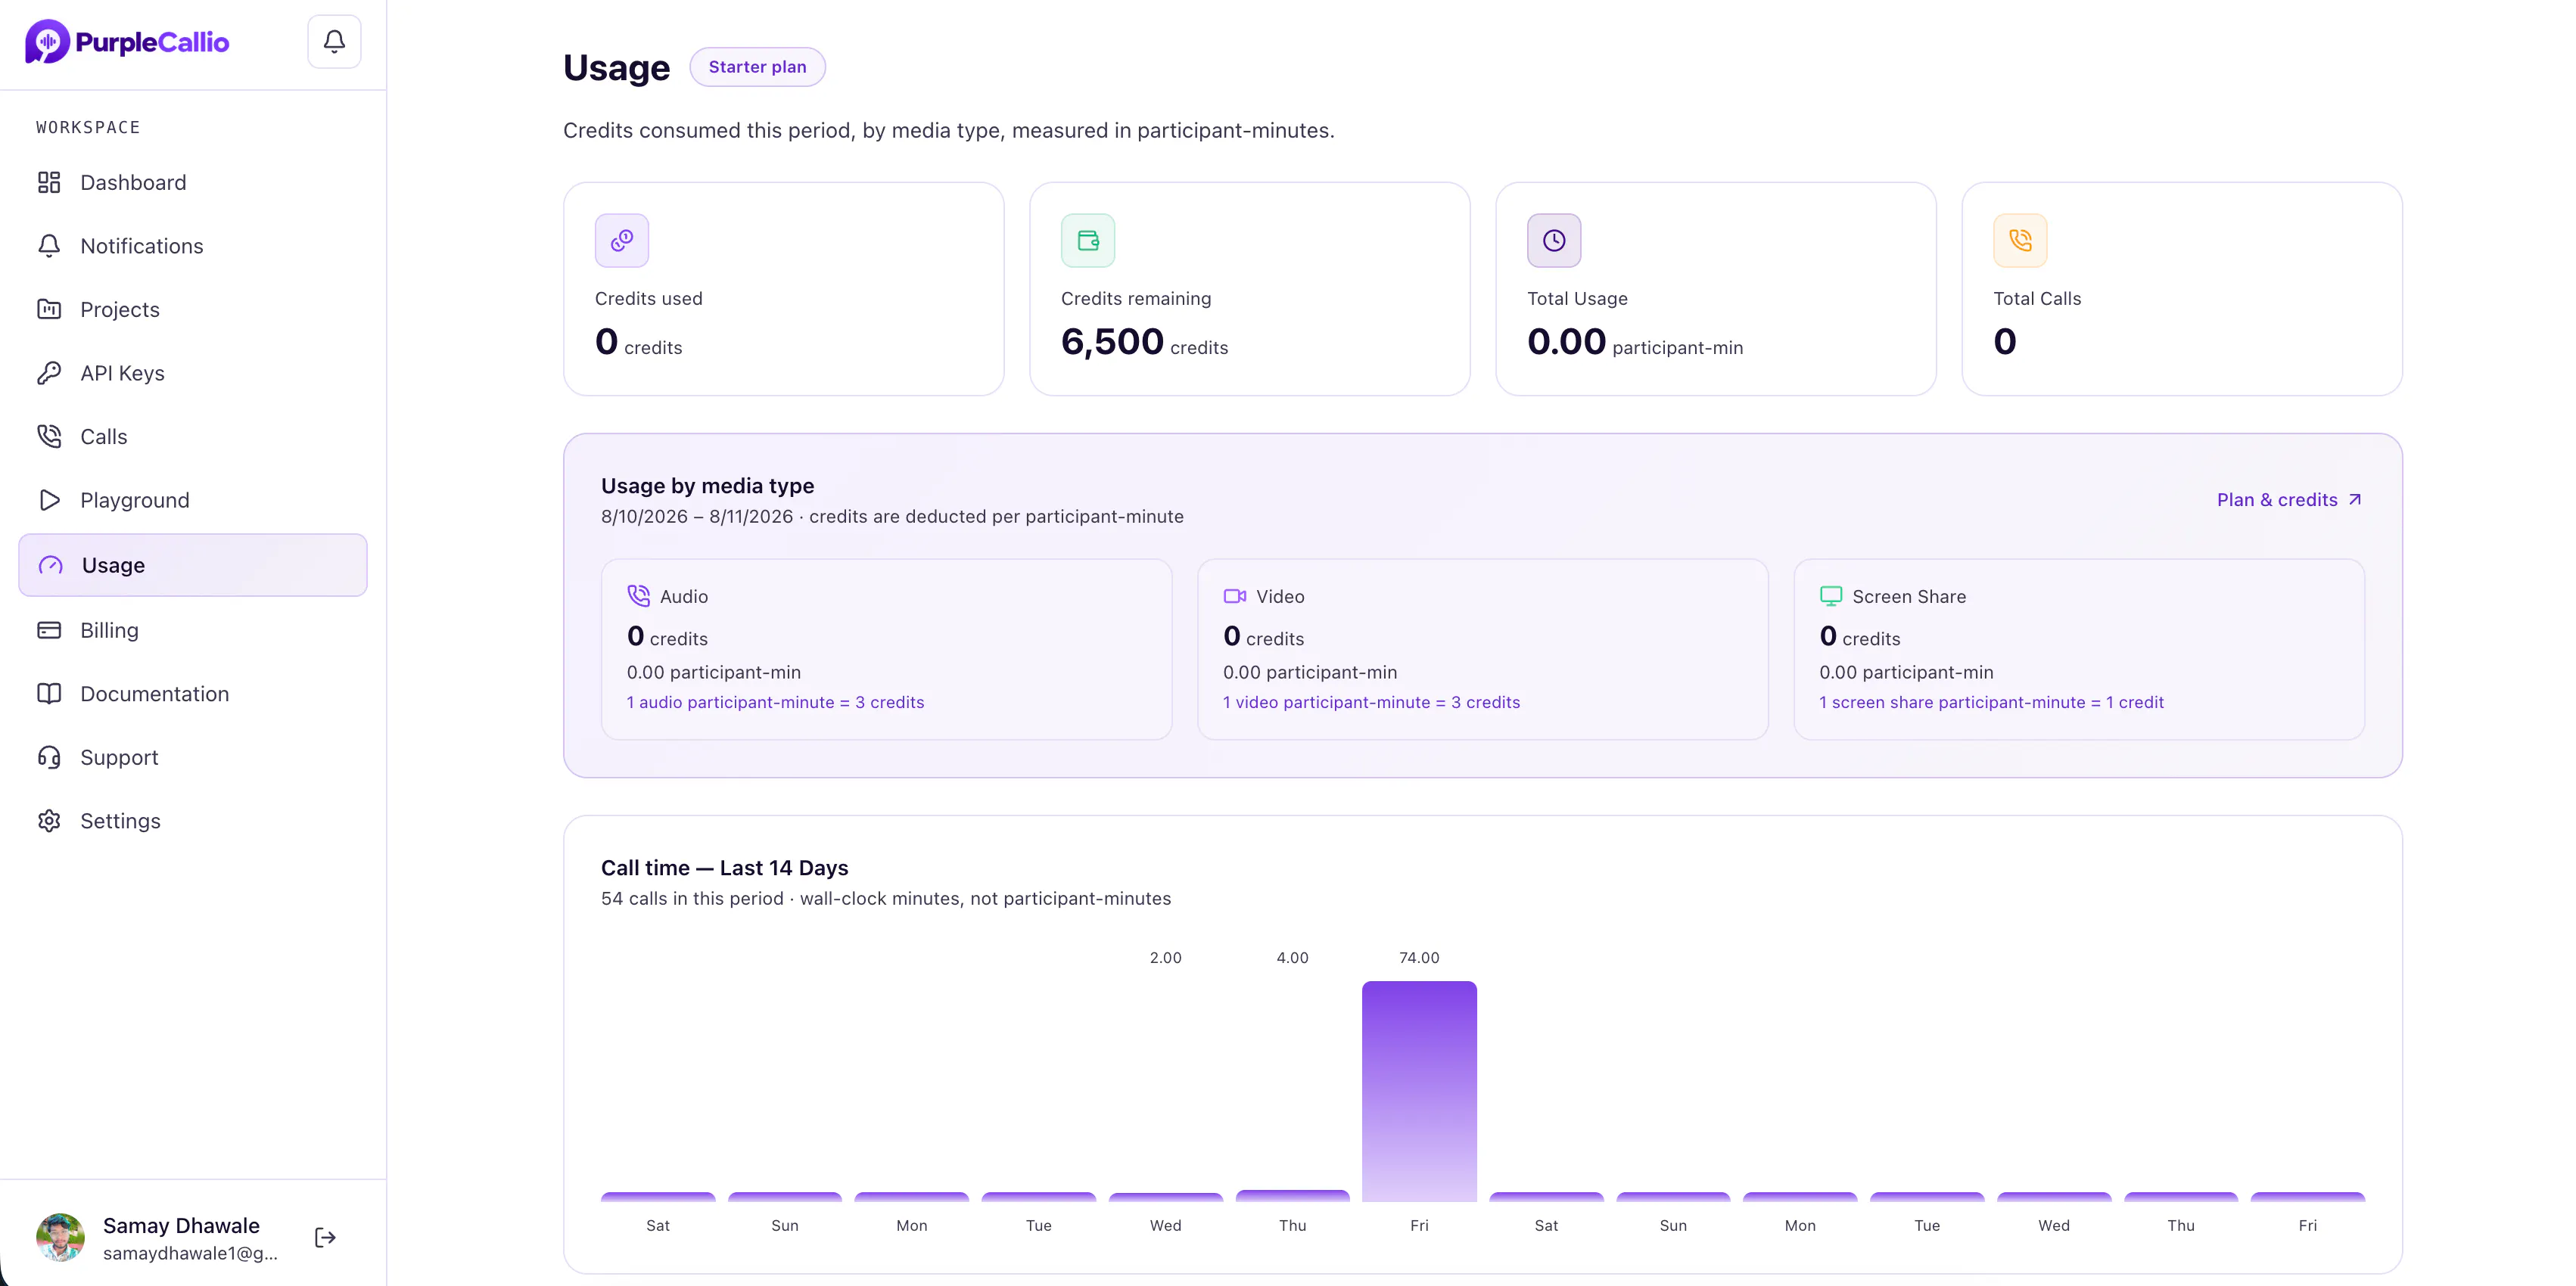Click the Screen Share monitor icon
2576x1286 pixels.
1831,596
